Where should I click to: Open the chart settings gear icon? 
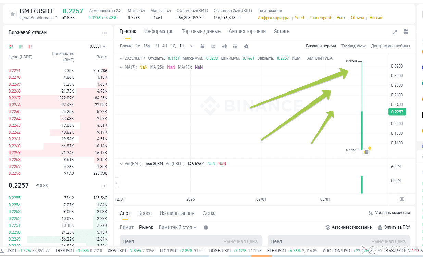pyautogui.click(x=246, y=46)
